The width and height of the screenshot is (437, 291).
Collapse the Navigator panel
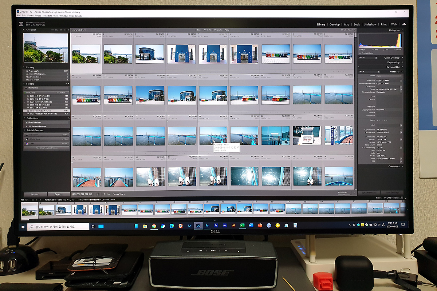(x=24, y=29)
